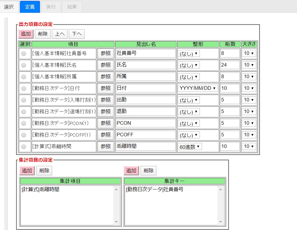The height and width of the screenshot is (230, 297).
Task: Switch to the 選択 tab
Action: pyautogui.click(x=9, y=7)
